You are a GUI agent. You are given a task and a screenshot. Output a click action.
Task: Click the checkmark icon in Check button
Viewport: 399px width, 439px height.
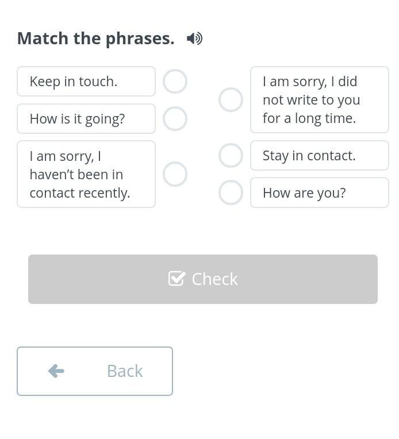pyautogui.click(x=177, y=279)
